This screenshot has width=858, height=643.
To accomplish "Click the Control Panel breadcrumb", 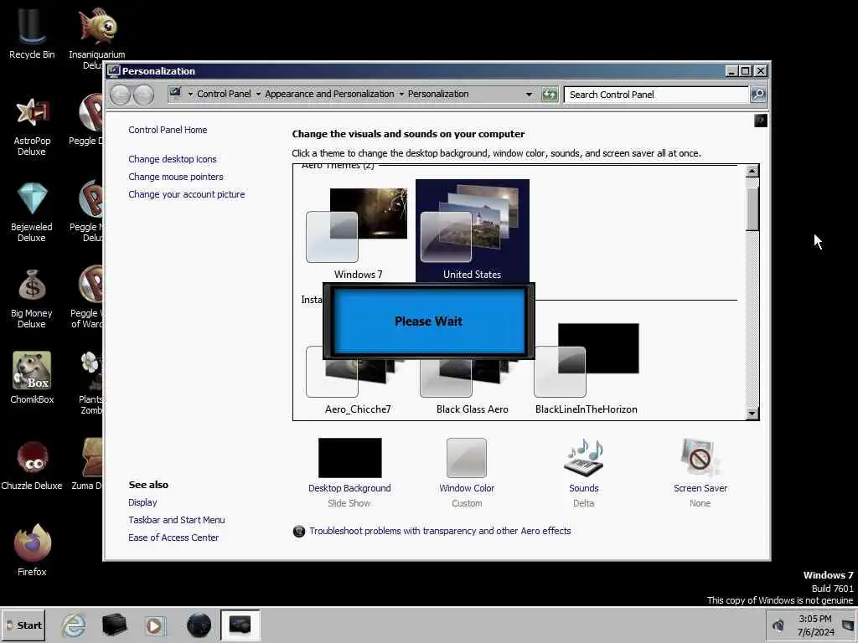I will 224,94.
